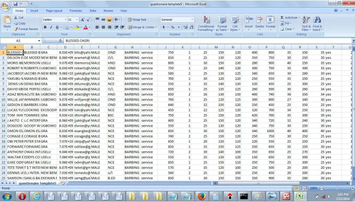Center text horizontally
Screen dimensions: 355x202
[103, 27]
